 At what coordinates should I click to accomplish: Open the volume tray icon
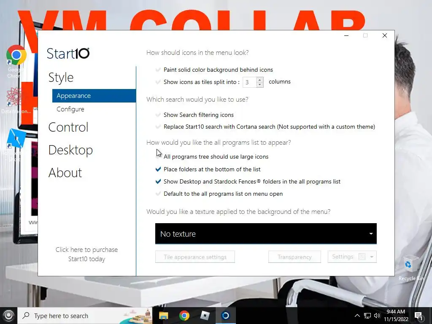coord(377,316)
